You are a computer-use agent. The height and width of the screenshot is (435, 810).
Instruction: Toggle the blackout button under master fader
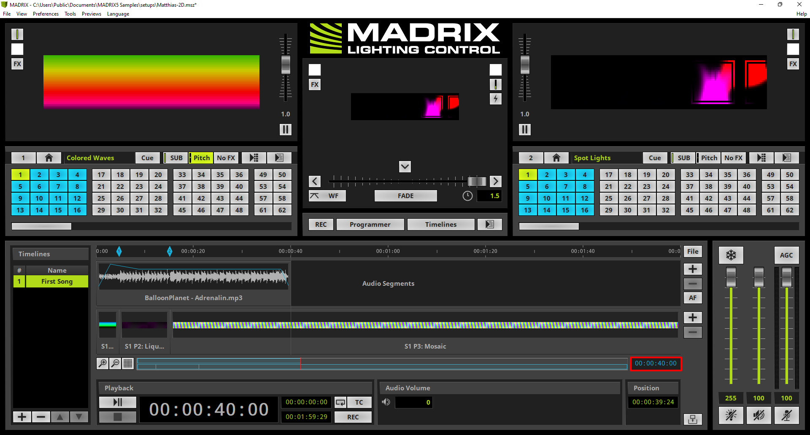pos(731,415)
